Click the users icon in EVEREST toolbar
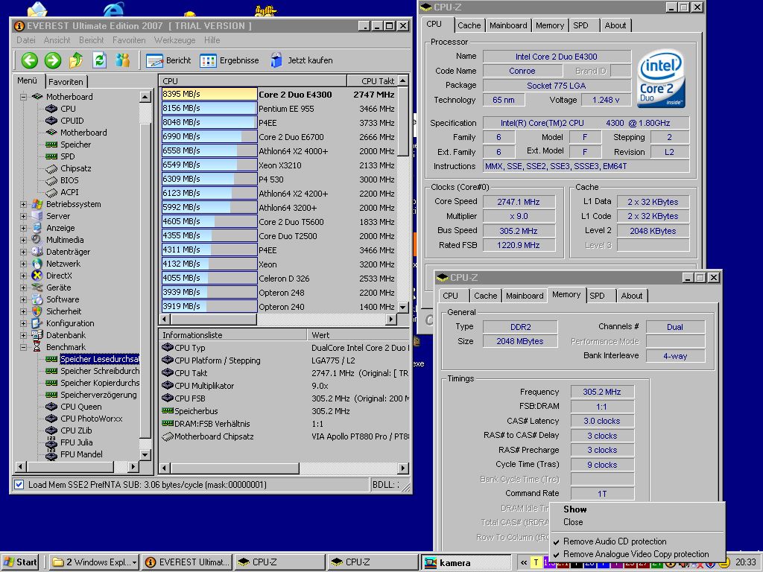 point(123,60)
